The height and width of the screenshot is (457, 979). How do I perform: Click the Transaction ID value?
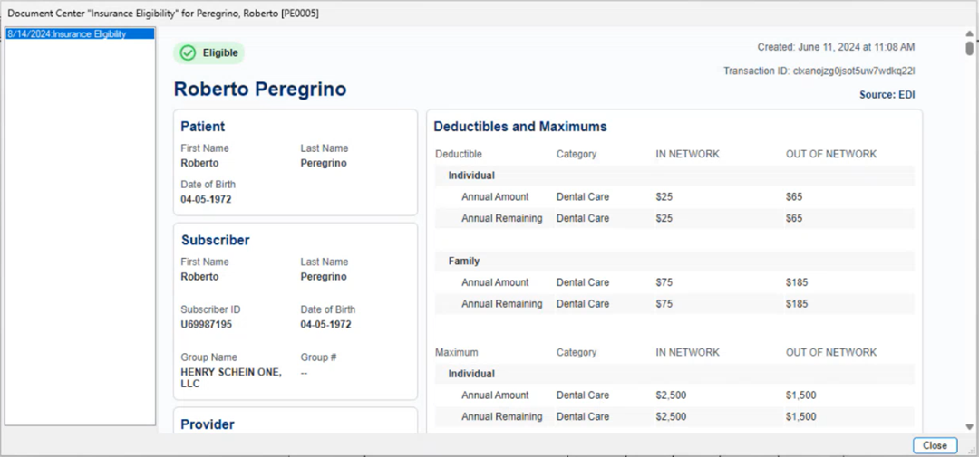tap(853, 71)
